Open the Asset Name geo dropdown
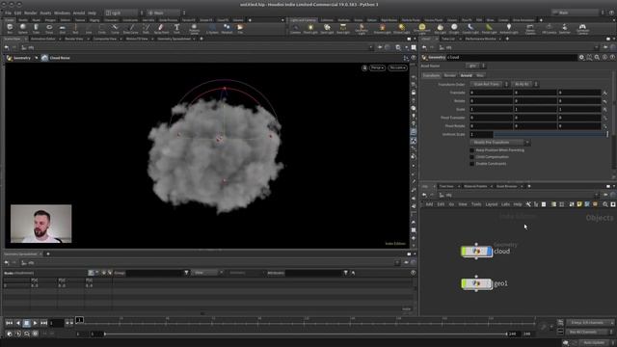 [475, 66]
